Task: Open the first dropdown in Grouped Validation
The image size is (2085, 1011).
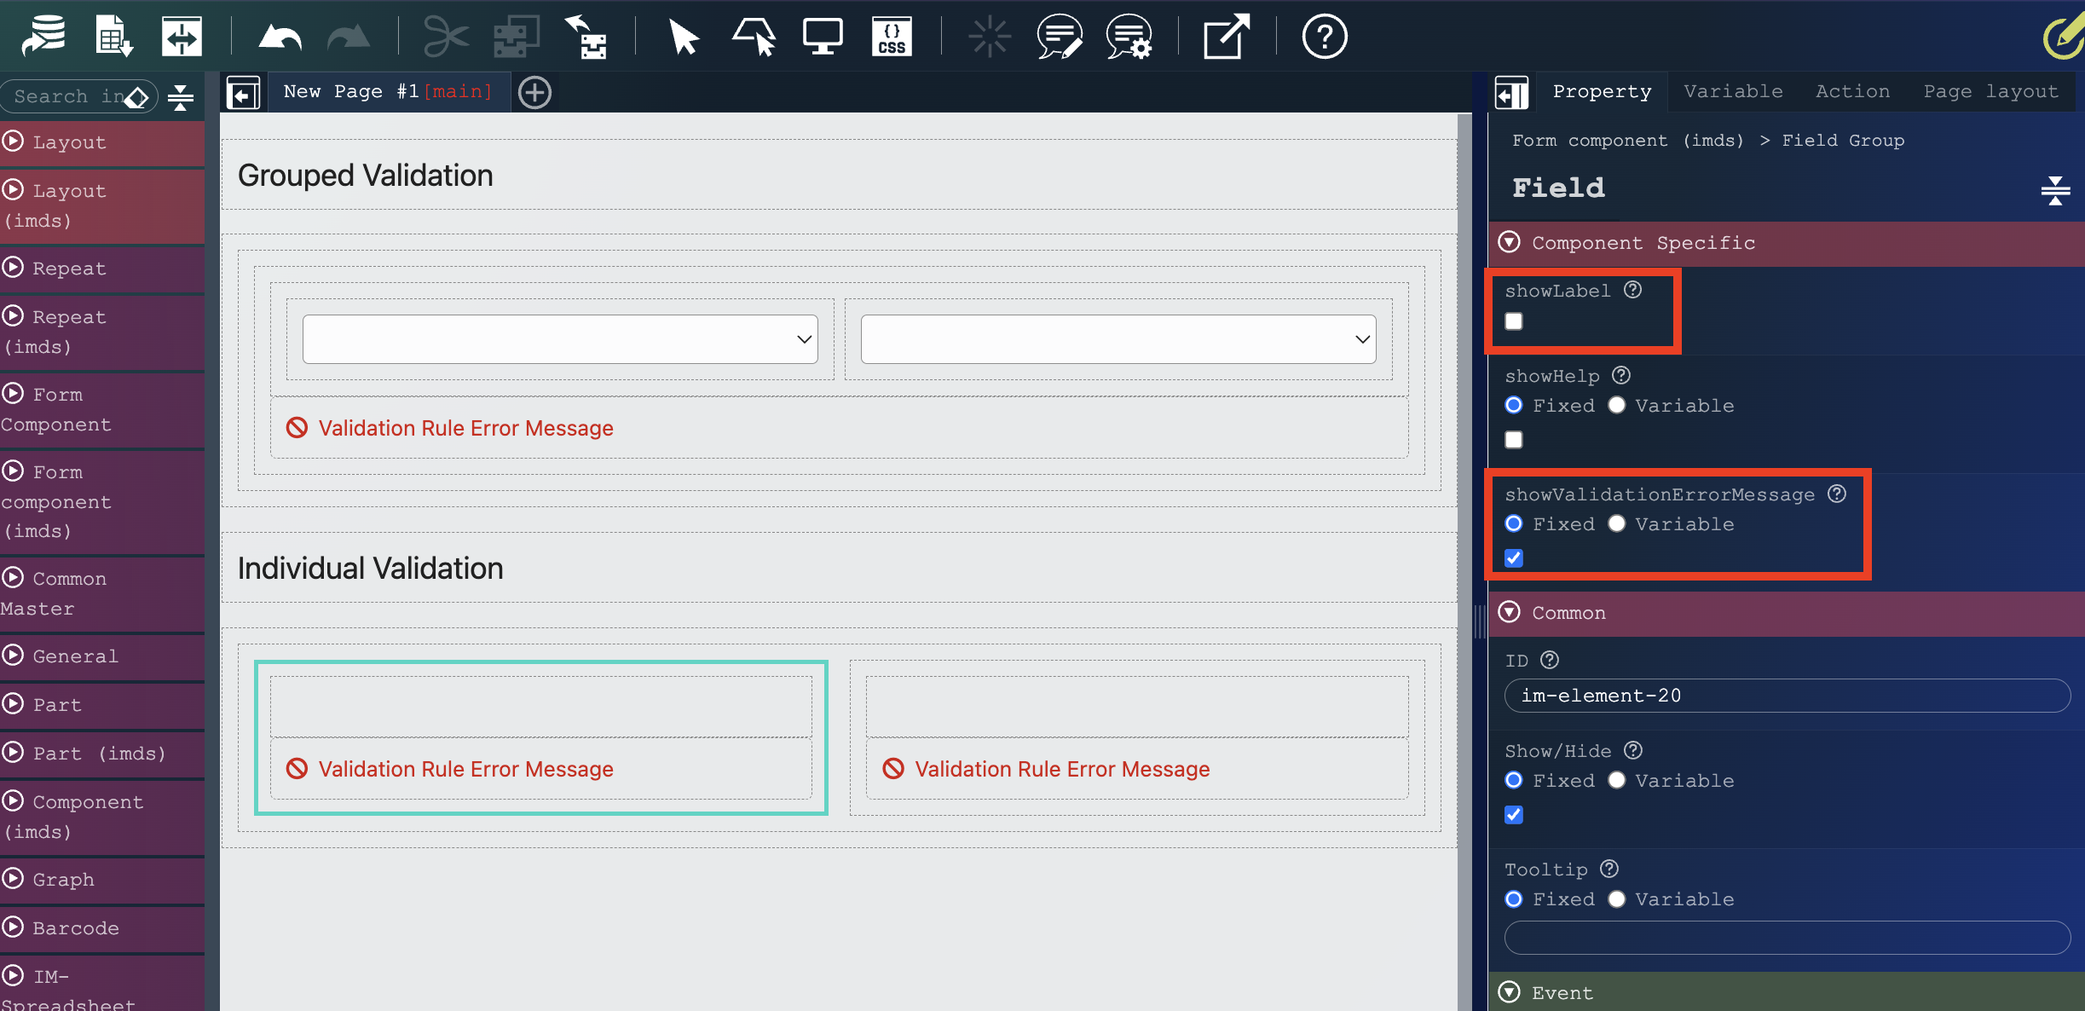Action: coord(560,339)
